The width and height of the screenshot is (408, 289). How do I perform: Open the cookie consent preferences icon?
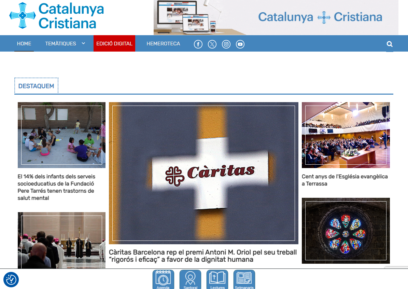[x=11, y=280]
